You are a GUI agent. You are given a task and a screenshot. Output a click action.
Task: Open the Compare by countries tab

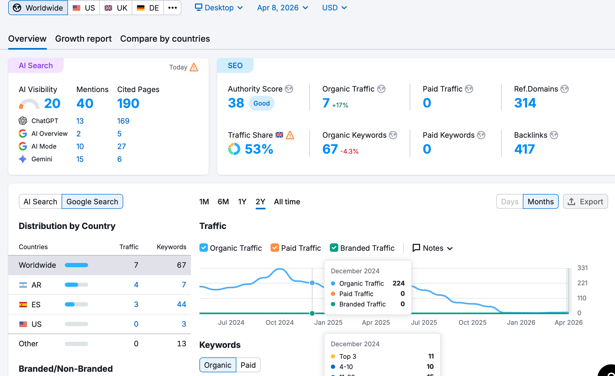(165, 39)
